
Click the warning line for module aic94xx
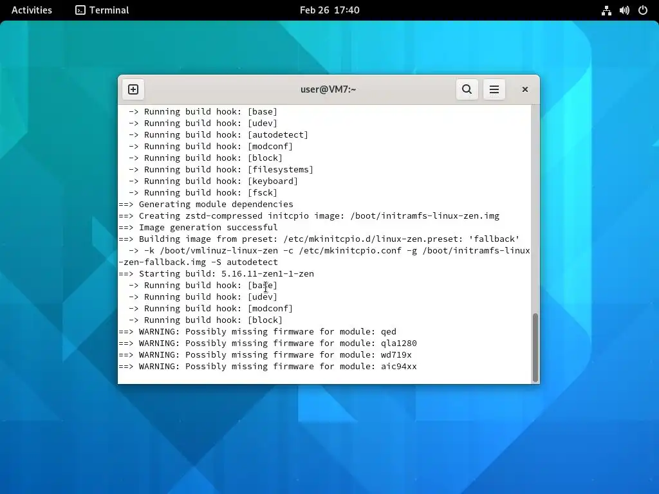pyautogui.click(x=268, y=366)
